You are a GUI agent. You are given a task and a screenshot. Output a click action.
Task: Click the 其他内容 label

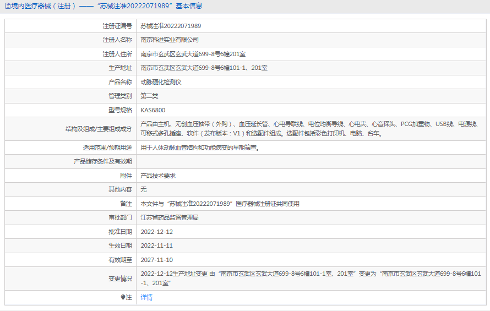(121, 189)
